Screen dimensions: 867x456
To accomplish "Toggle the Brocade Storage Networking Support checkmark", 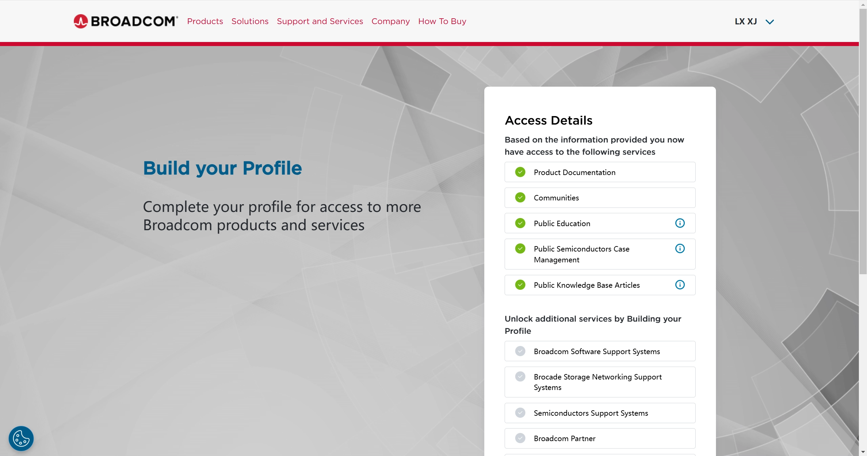I will pos(520,376).
